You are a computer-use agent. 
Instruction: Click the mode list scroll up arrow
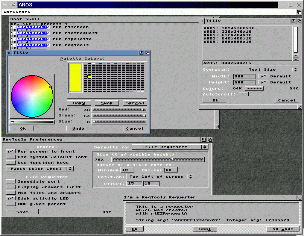click(x=296, y=56)
